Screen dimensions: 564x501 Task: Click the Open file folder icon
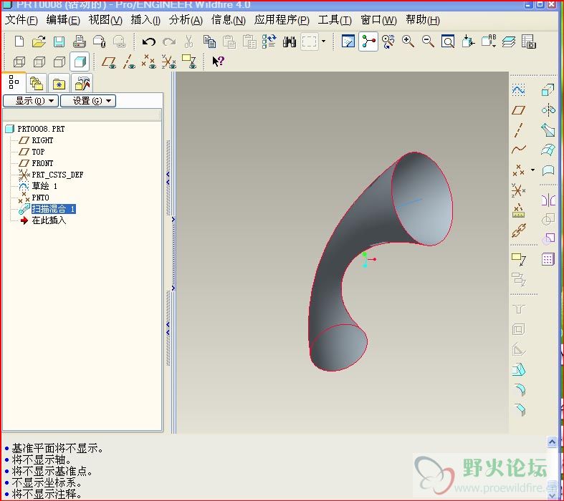click(39, 42)
